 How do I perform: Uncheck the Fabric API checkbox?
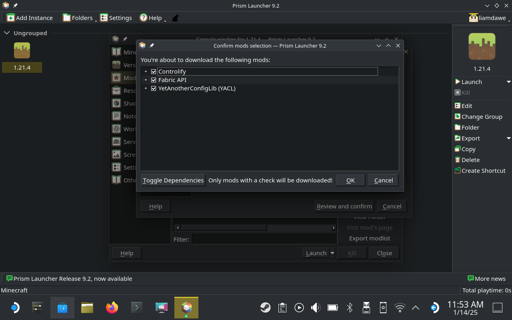[154, 80]
